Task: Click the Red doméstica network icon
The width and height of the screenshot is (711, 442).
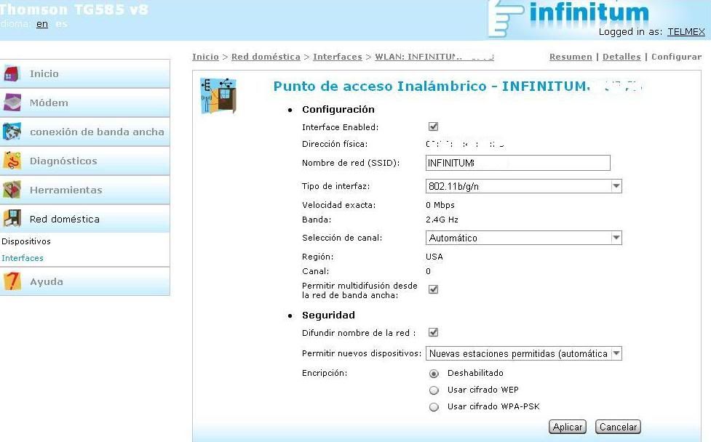Action: pos(12,219)
